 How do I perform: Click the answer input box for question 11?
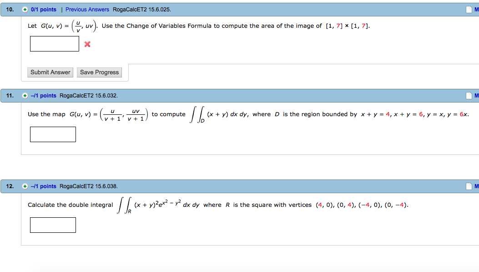(53, 134)
